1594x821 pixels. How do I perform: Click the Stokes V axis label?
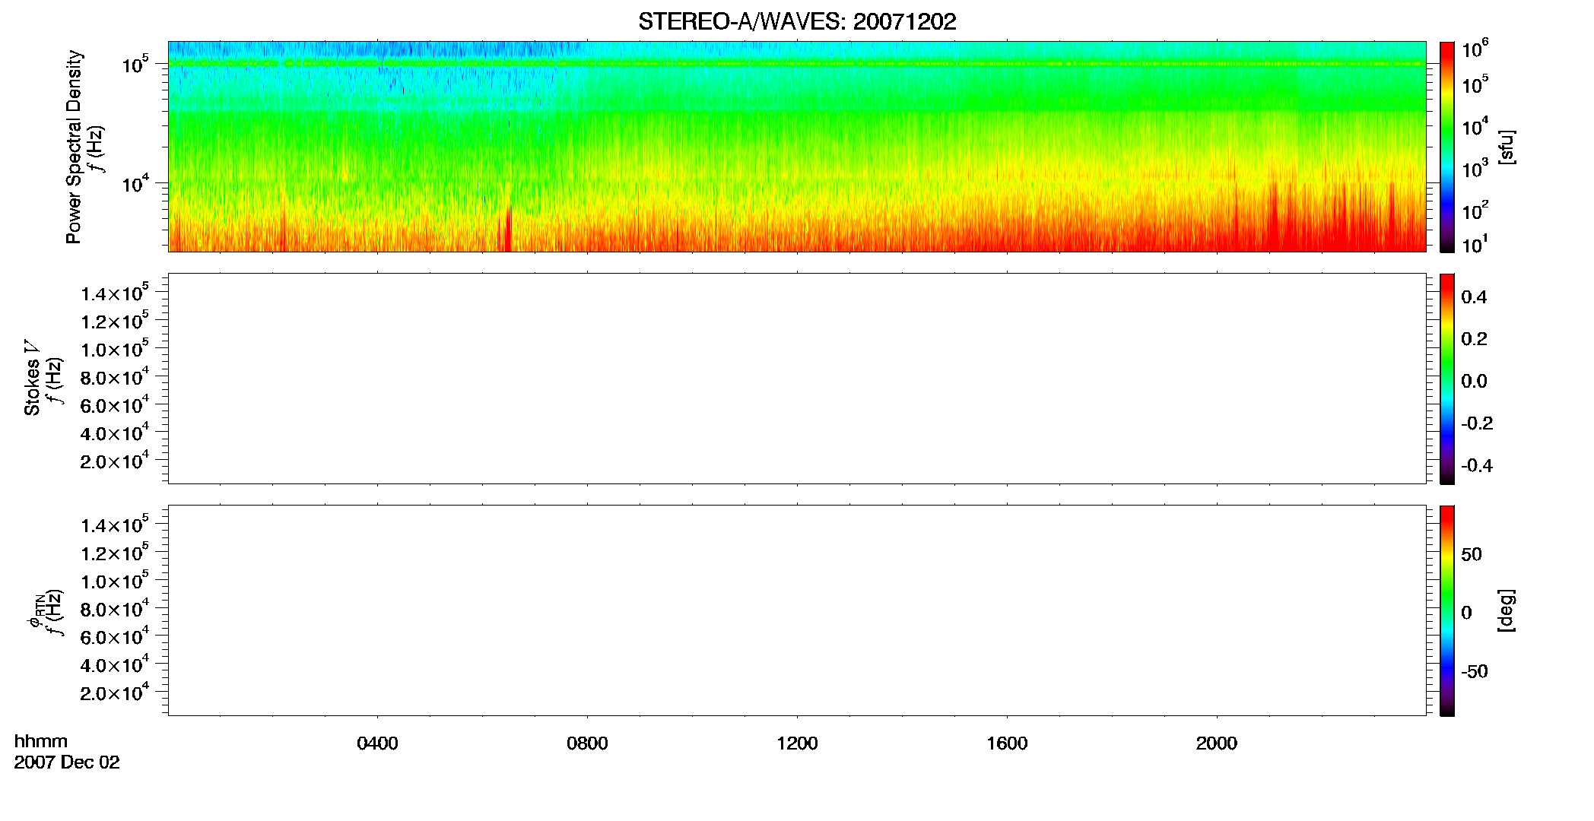[31, 378]
